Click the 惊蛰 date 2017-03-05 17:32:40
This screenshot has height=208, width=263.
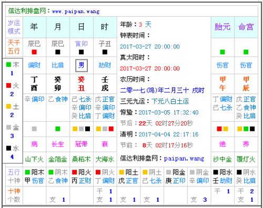(x=168, y=112)
